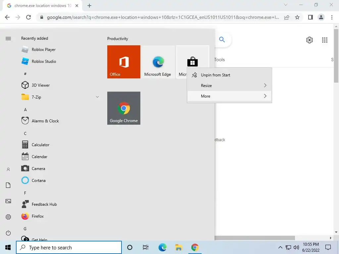Open the Google Chrome tile
This screenshot has height=254, width=339.
click(124, 108)
